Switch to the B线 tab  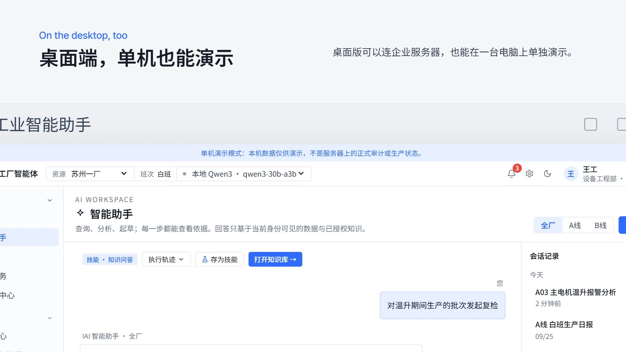[601, 225]
